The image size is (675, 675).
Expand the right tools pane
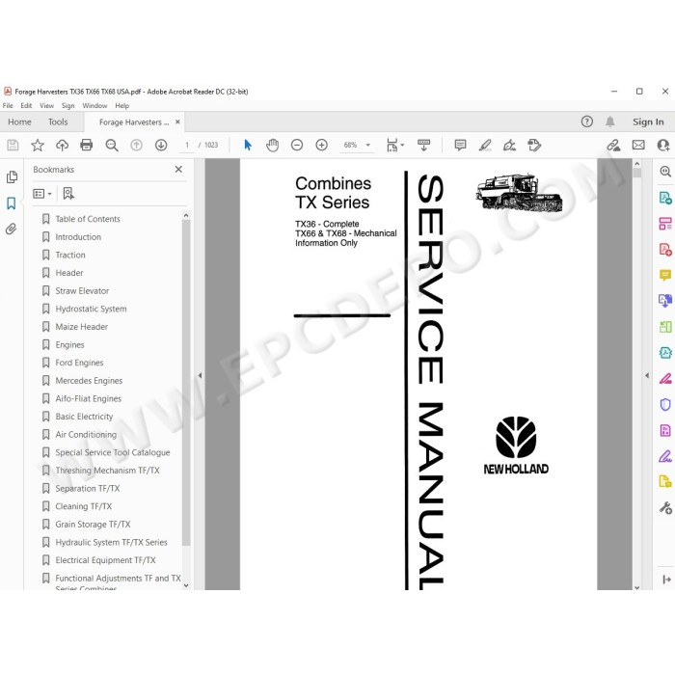pos(666,580)
